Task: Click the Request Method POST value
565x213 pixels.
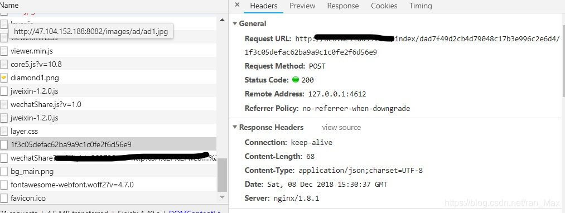Action: [317, 66]
